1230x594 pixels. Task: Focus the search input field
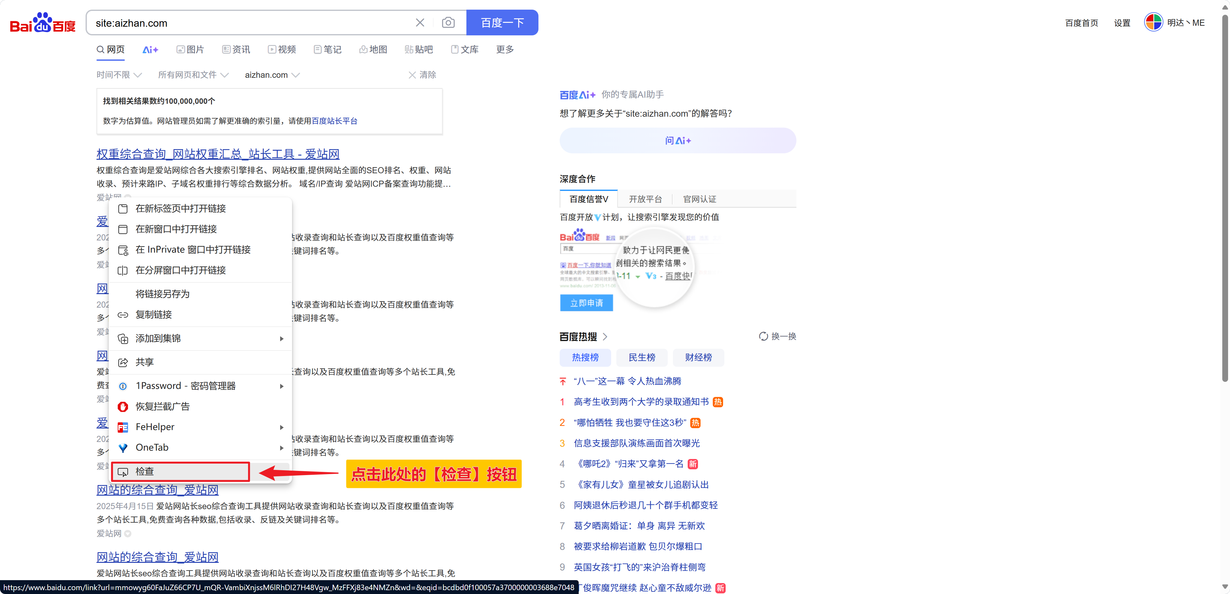tap(251, 22)
